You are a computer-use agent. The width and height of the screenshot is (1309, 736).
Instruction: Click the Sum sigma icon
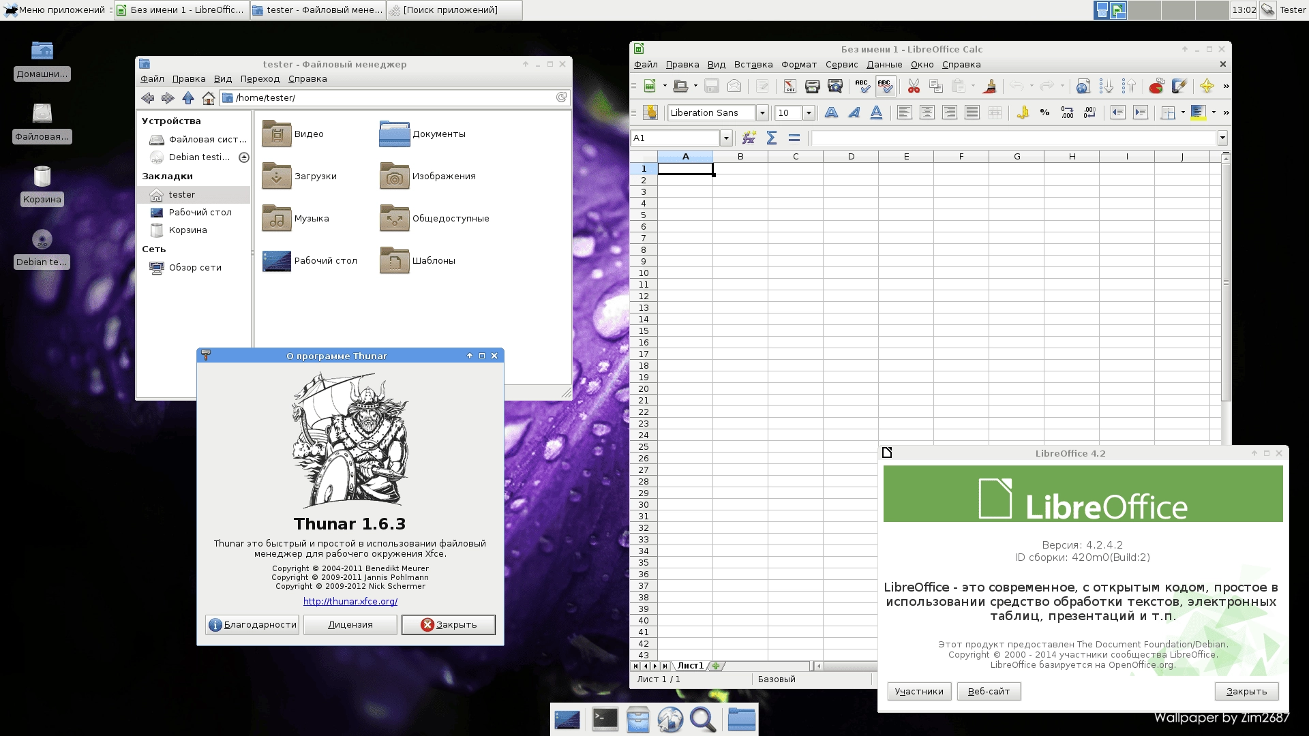click(x=772, y=138)
